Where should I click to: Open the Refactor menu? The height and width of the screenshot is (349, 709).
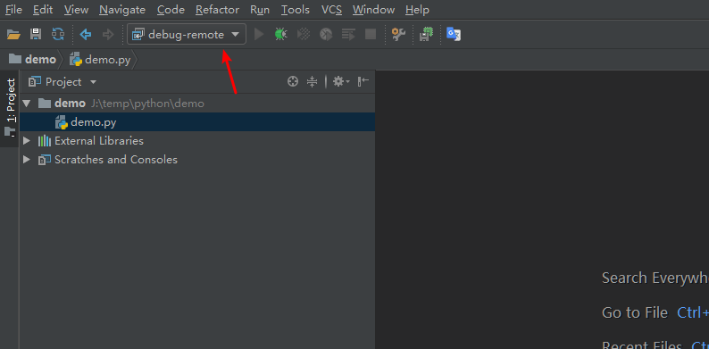(x=218, y=10)
